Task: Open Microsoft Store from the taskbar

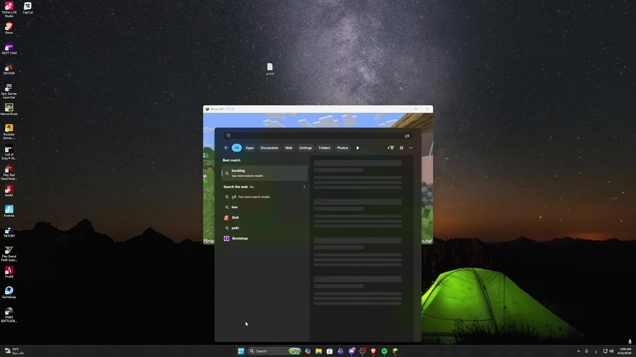Action: [329, 351]
